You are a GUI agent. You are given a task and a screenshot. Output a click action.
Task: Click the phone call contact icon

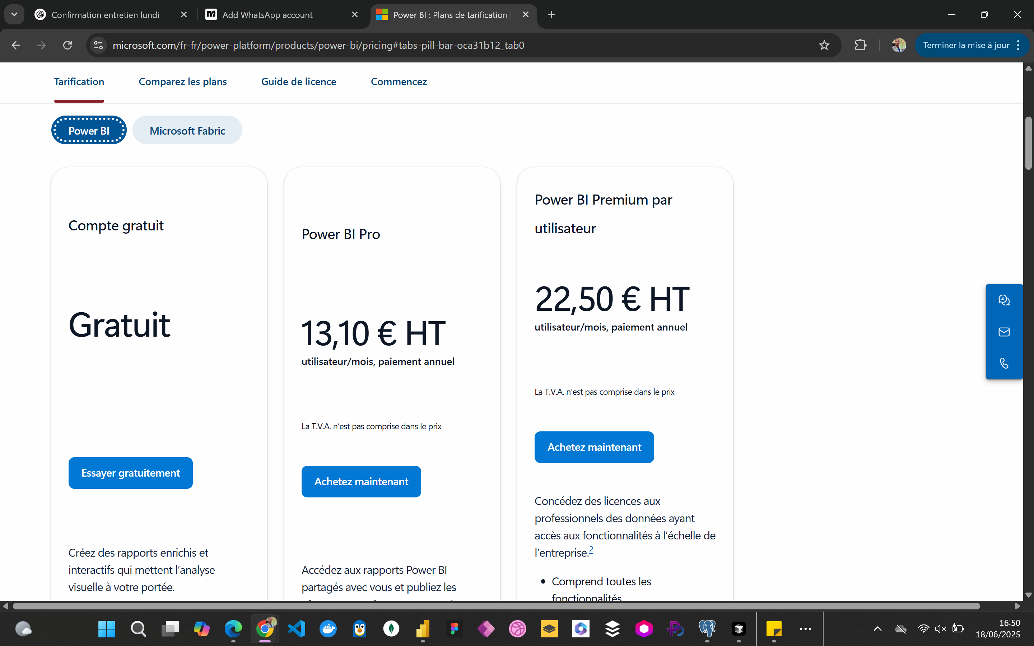coord(1004,364)
